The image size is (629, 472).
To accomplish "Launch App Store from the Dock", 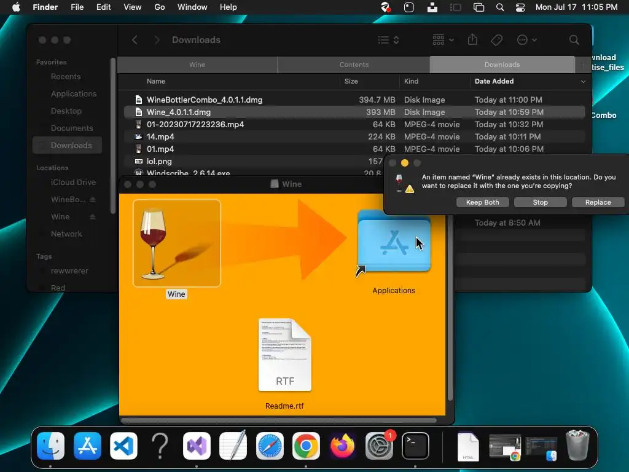I will coord(87,446).
